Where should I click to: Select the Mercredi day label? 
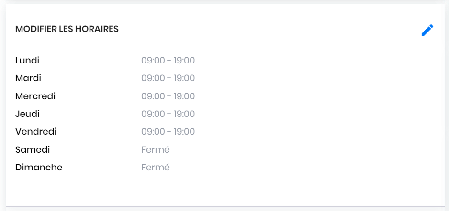(x=35, y=96)
